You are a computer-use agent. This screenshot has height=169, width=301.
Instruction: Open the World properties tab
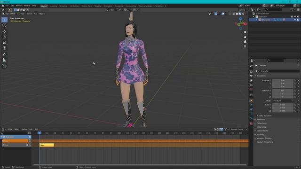pos(251,89)
